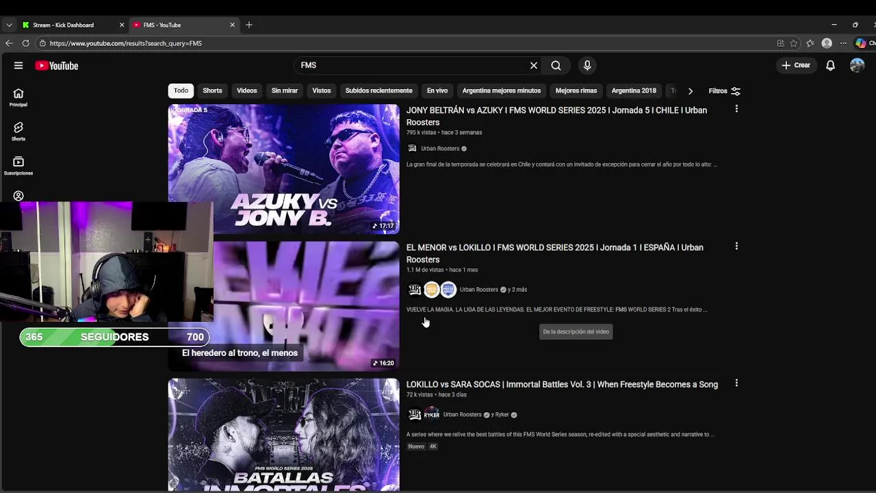Open Jony Beltrán vs Azuky thumbnail
876x493 pixels.
click(283, 168)
